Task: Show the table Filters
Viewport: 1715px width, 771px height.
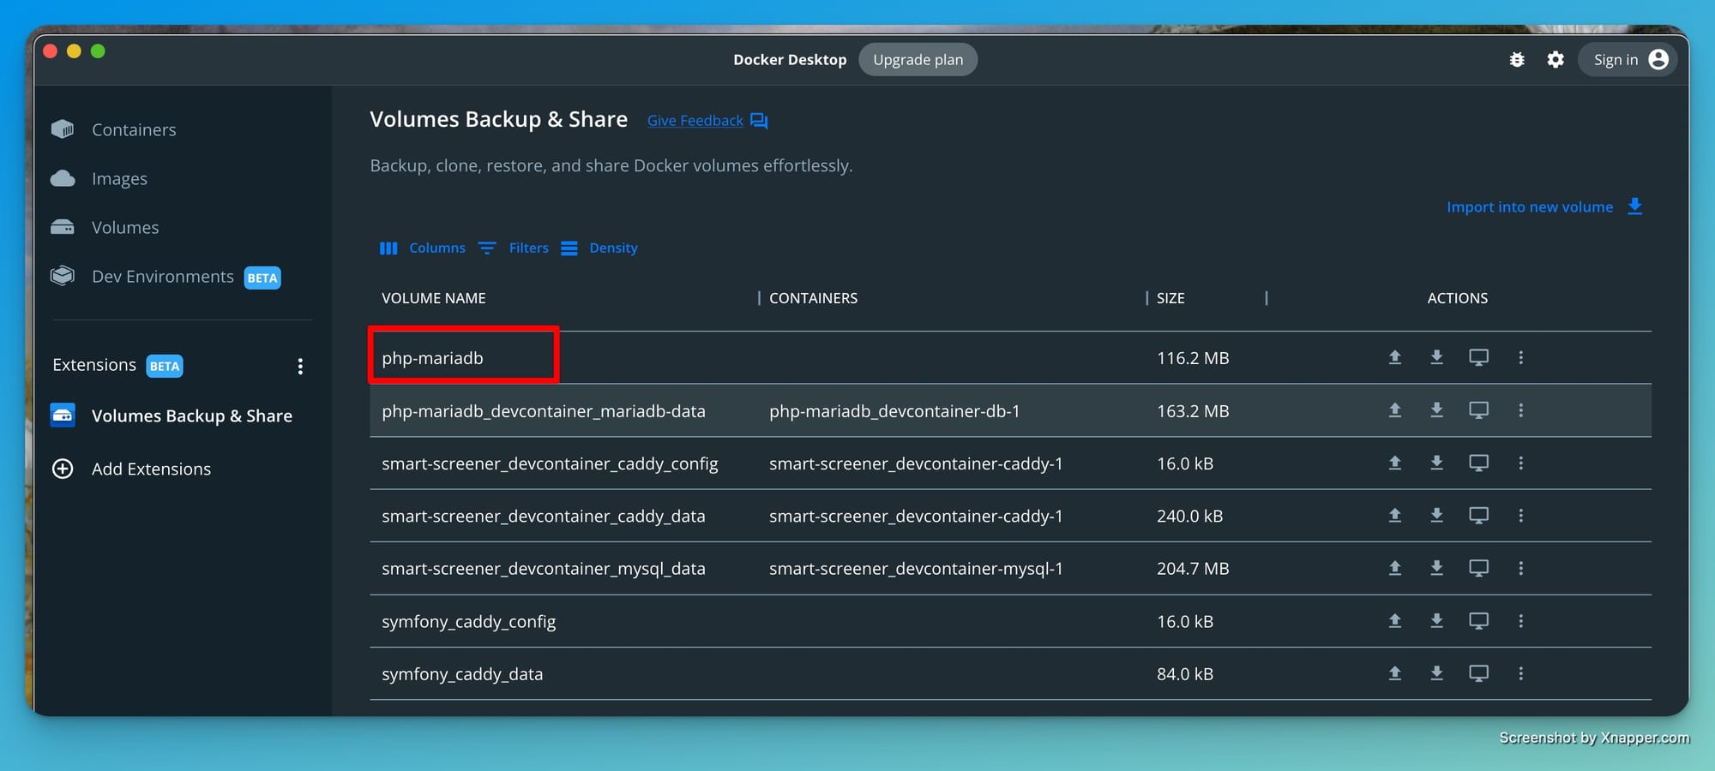Action: pyautogui.click(x=514, y=248)
